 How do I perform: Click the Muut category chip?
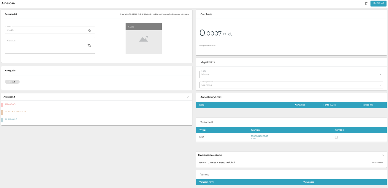12,82
